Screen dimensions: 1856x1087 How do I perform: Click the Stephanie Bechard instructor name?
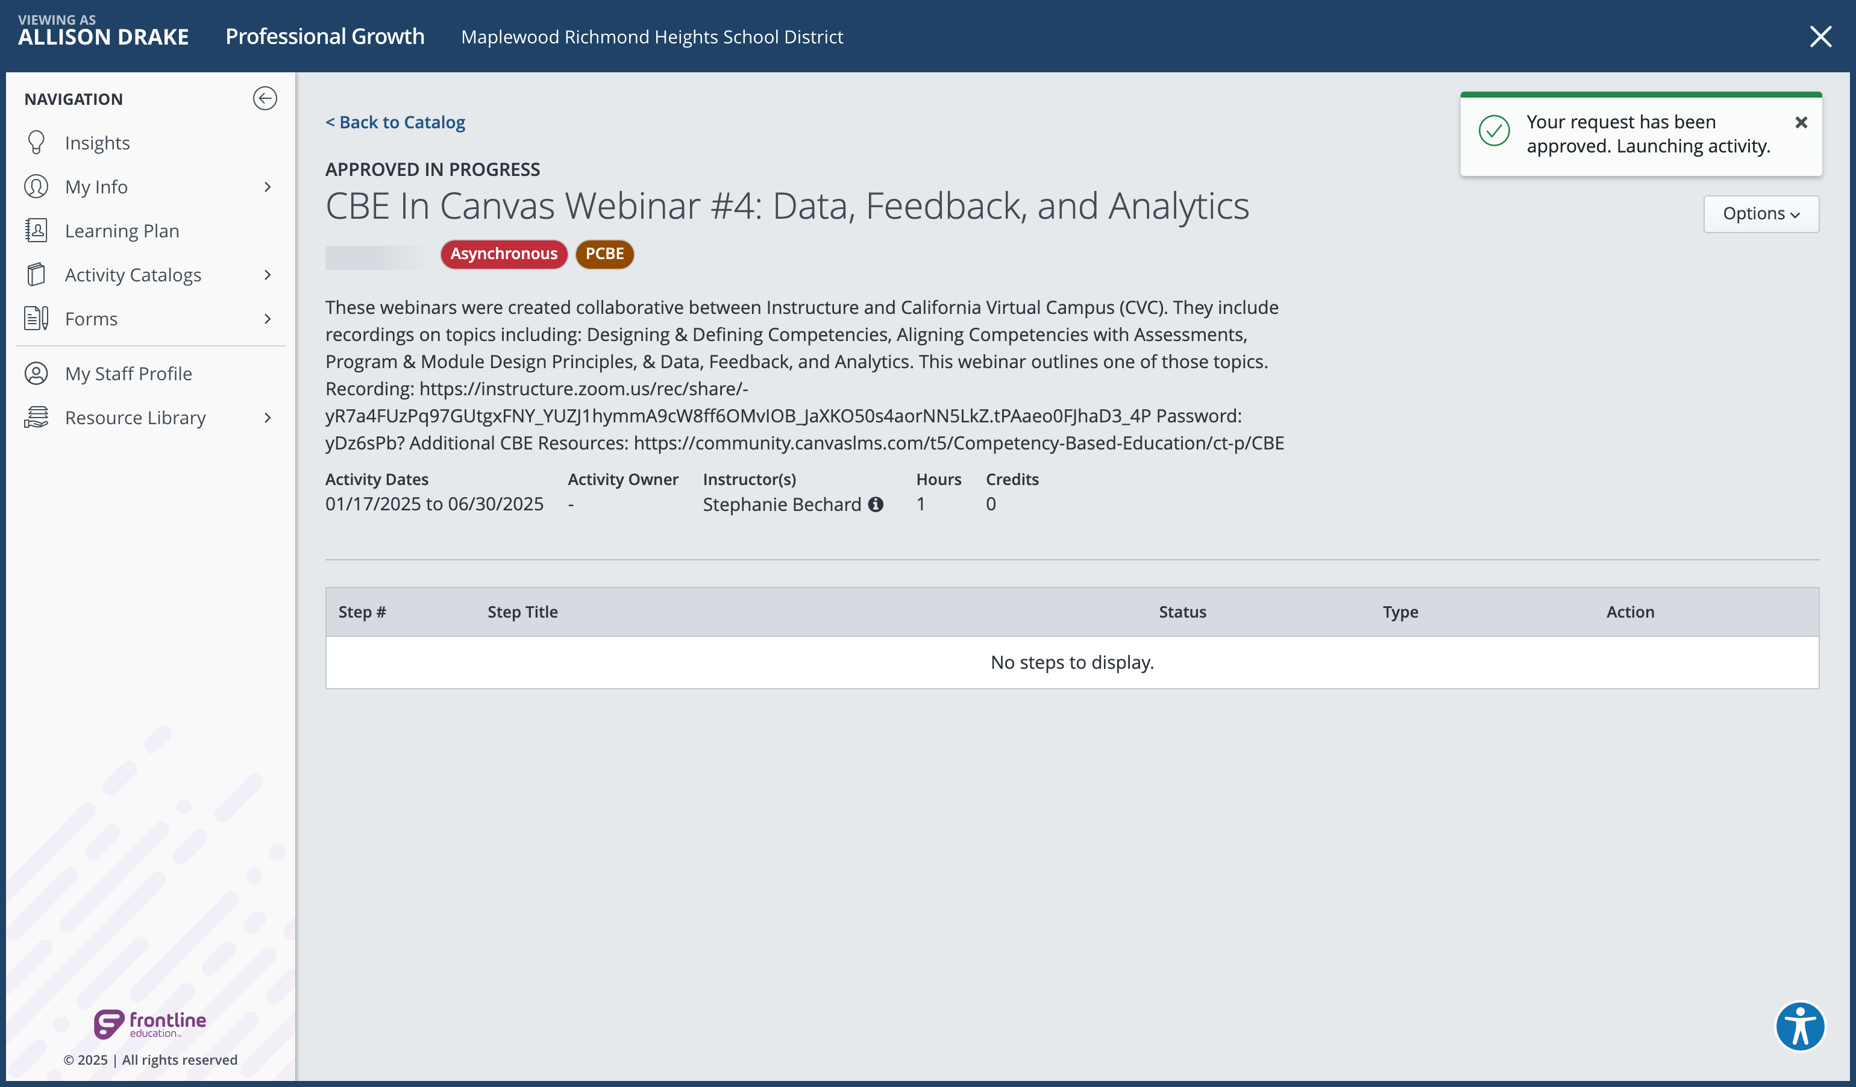(782, 504)
